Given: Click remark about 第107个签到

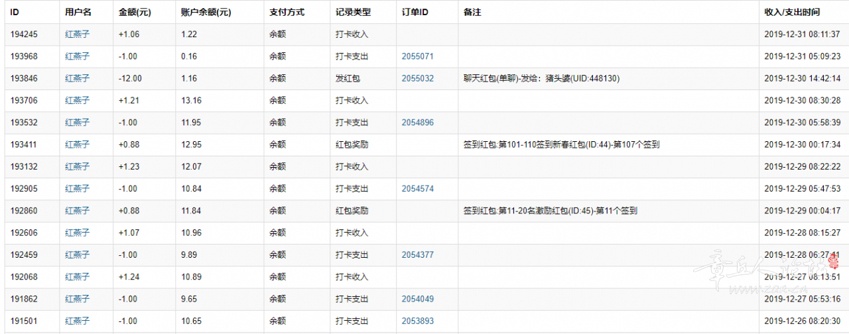Looking at the screenshot, I should (561, 144).
